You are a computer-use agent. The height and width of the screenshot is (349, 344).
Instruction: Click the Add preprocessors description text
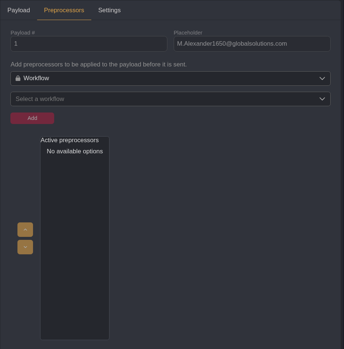99,64
